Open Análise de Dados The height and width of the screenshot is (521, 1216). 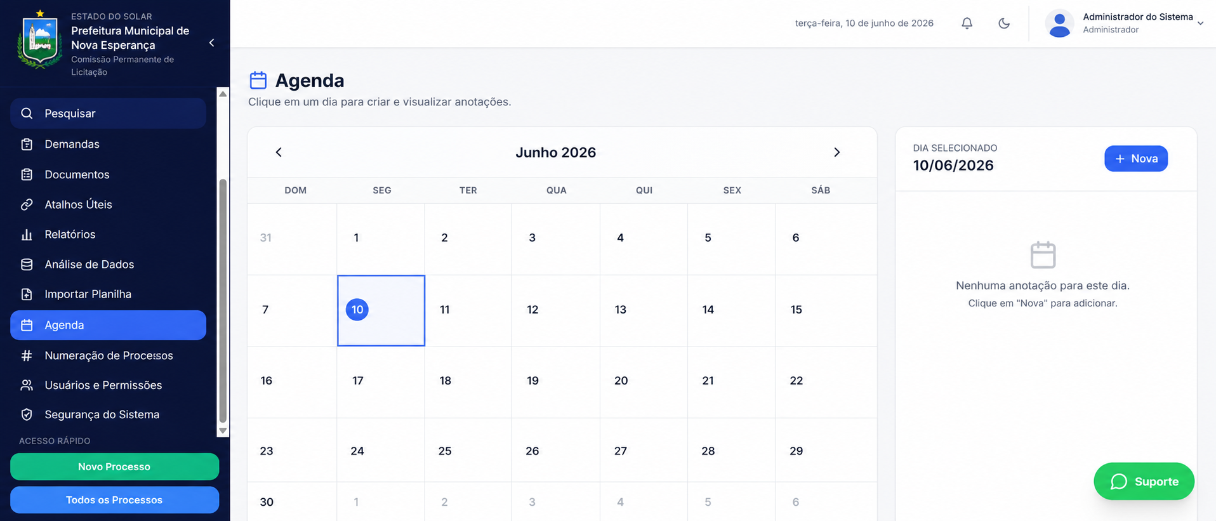pyautogui.click(x=108, y=264)
